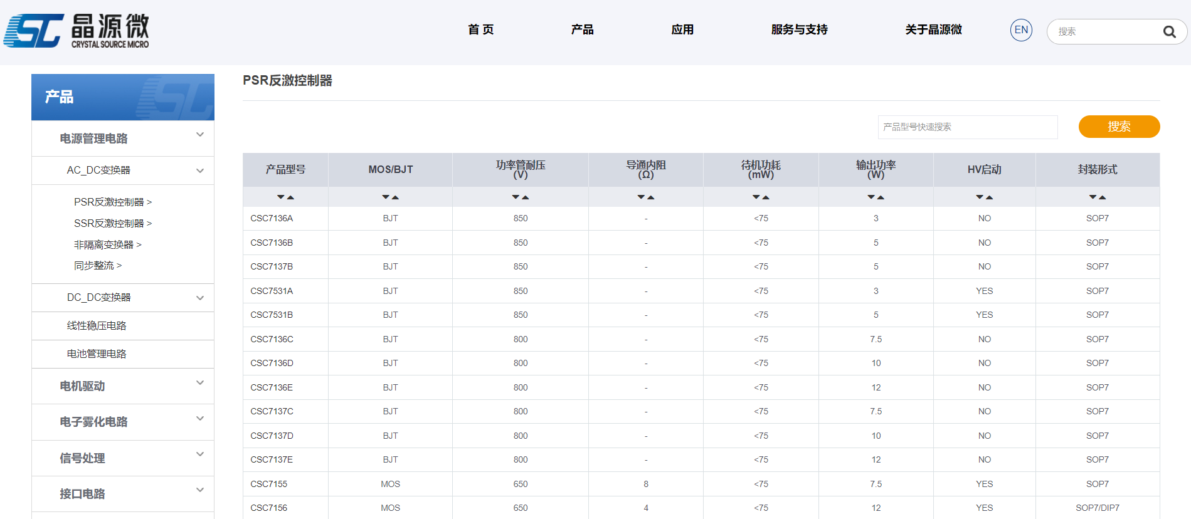Sort the 封装形式 column with its arrows
The width and height of the screenshot is (1191, 519).
1098,197
